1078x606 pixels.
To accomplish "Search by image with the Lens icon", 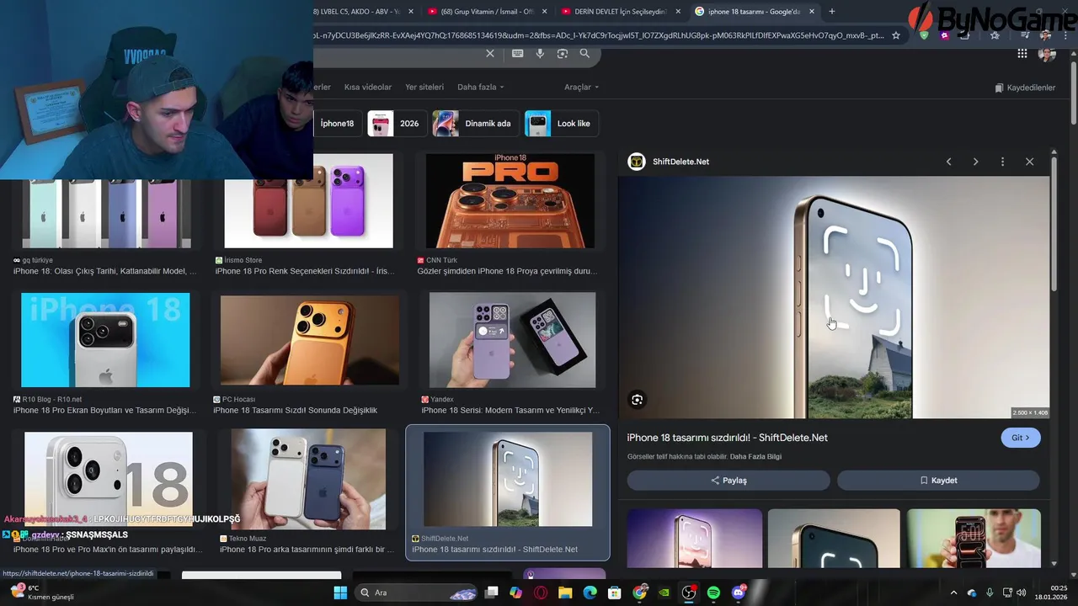I will [563, 53].
